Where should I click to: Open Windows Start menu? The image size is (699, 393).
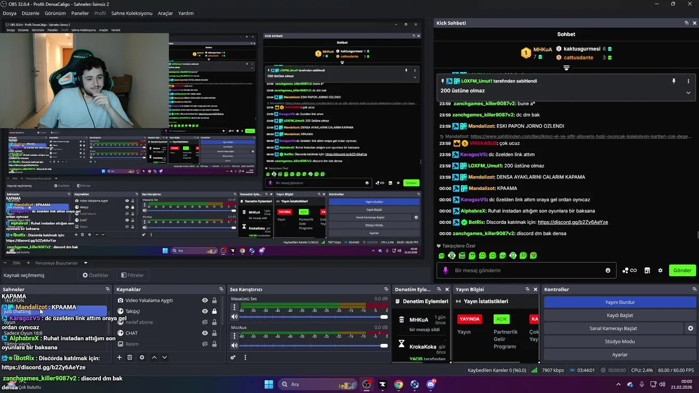(x=269, y=384)
